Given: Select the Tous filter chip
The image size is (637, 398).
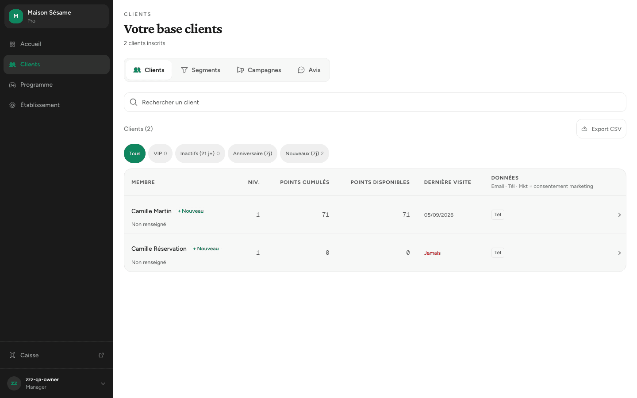Looking at the screenshot, I should [x=134, y=153].
